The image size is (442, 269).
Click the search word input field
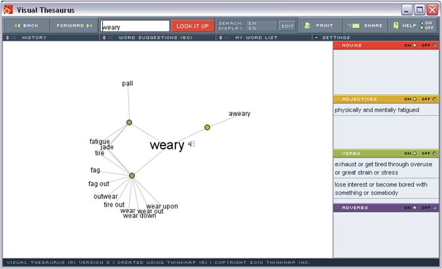coord(135,26)
